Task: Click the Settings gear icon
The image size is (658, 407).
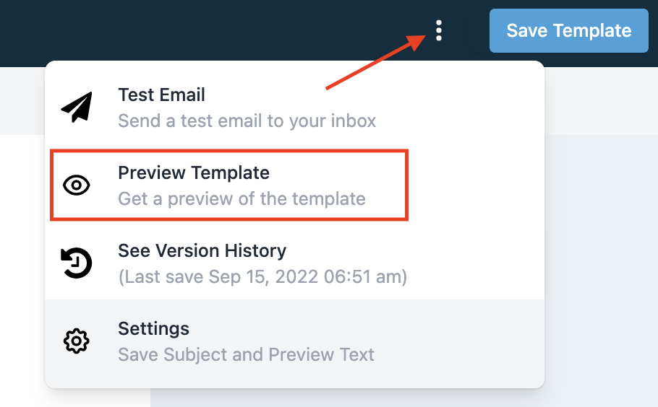Action: click(77, 341)
